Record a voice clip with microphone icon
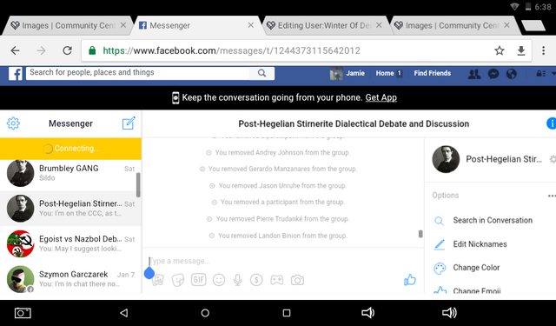This screenshot has height=326, width=556. 237,280
